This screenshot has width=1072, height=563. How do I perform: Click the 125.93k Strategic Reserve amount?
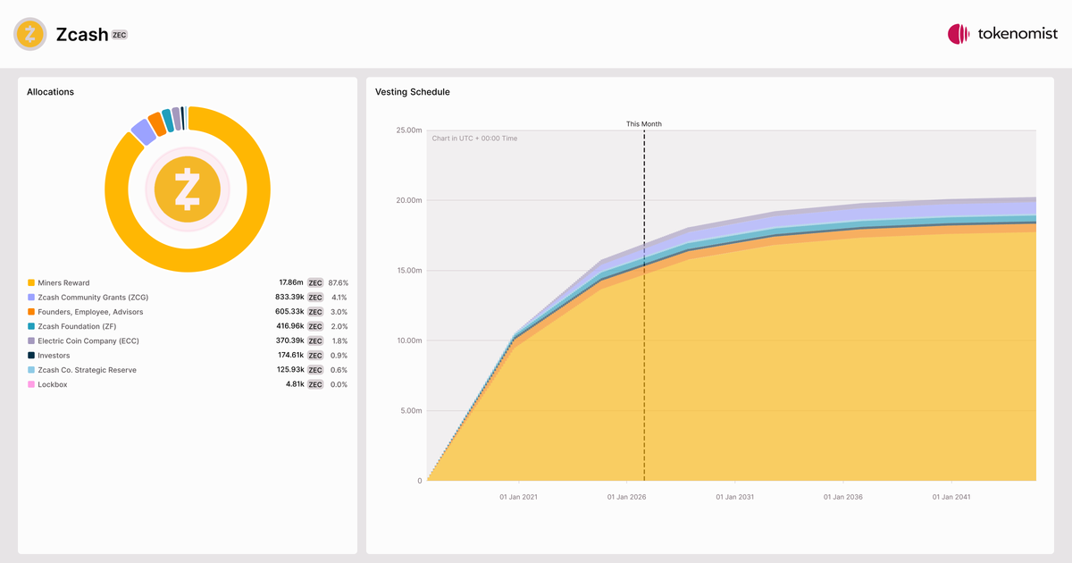point(289,370)
